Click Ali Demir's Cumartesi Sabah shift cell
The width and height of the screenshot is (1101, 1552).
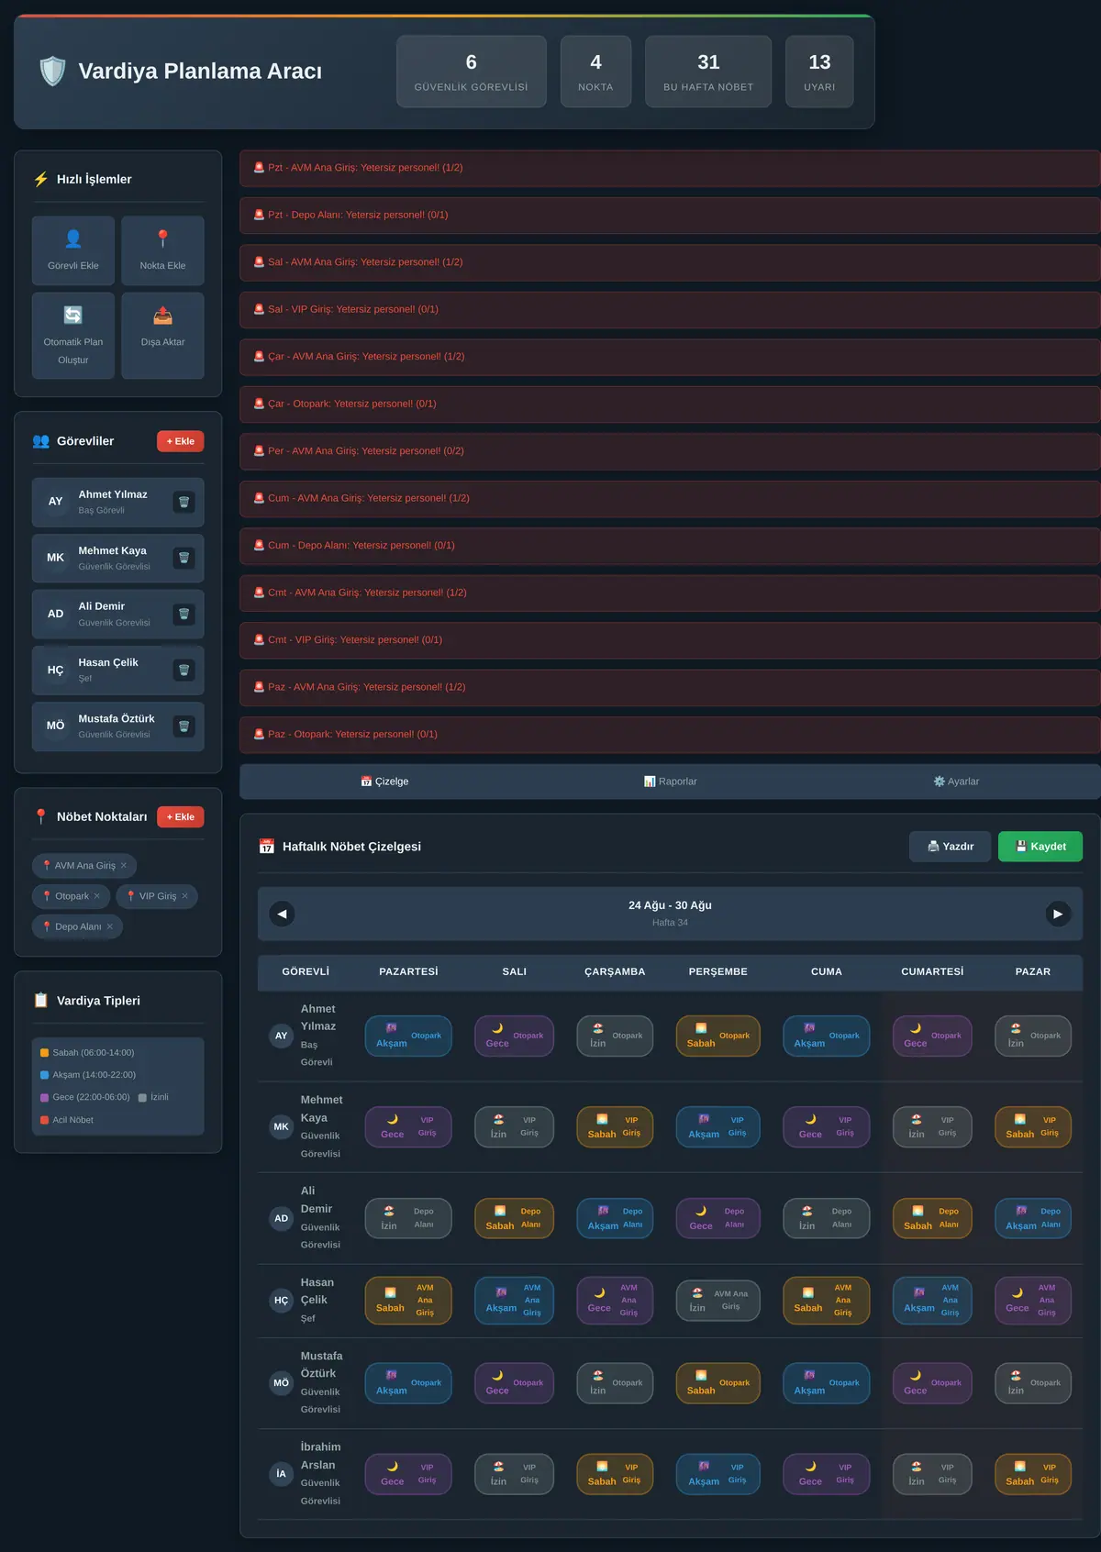932,1218
